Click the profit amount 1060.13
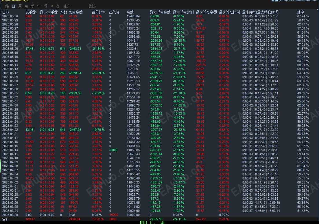Screen dimensions: 319x224 (74, 170)
